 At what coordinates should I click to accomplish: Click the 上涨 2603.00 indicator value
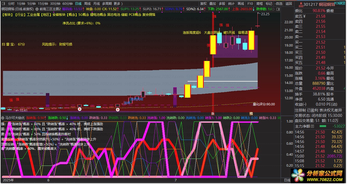(242, 9)
